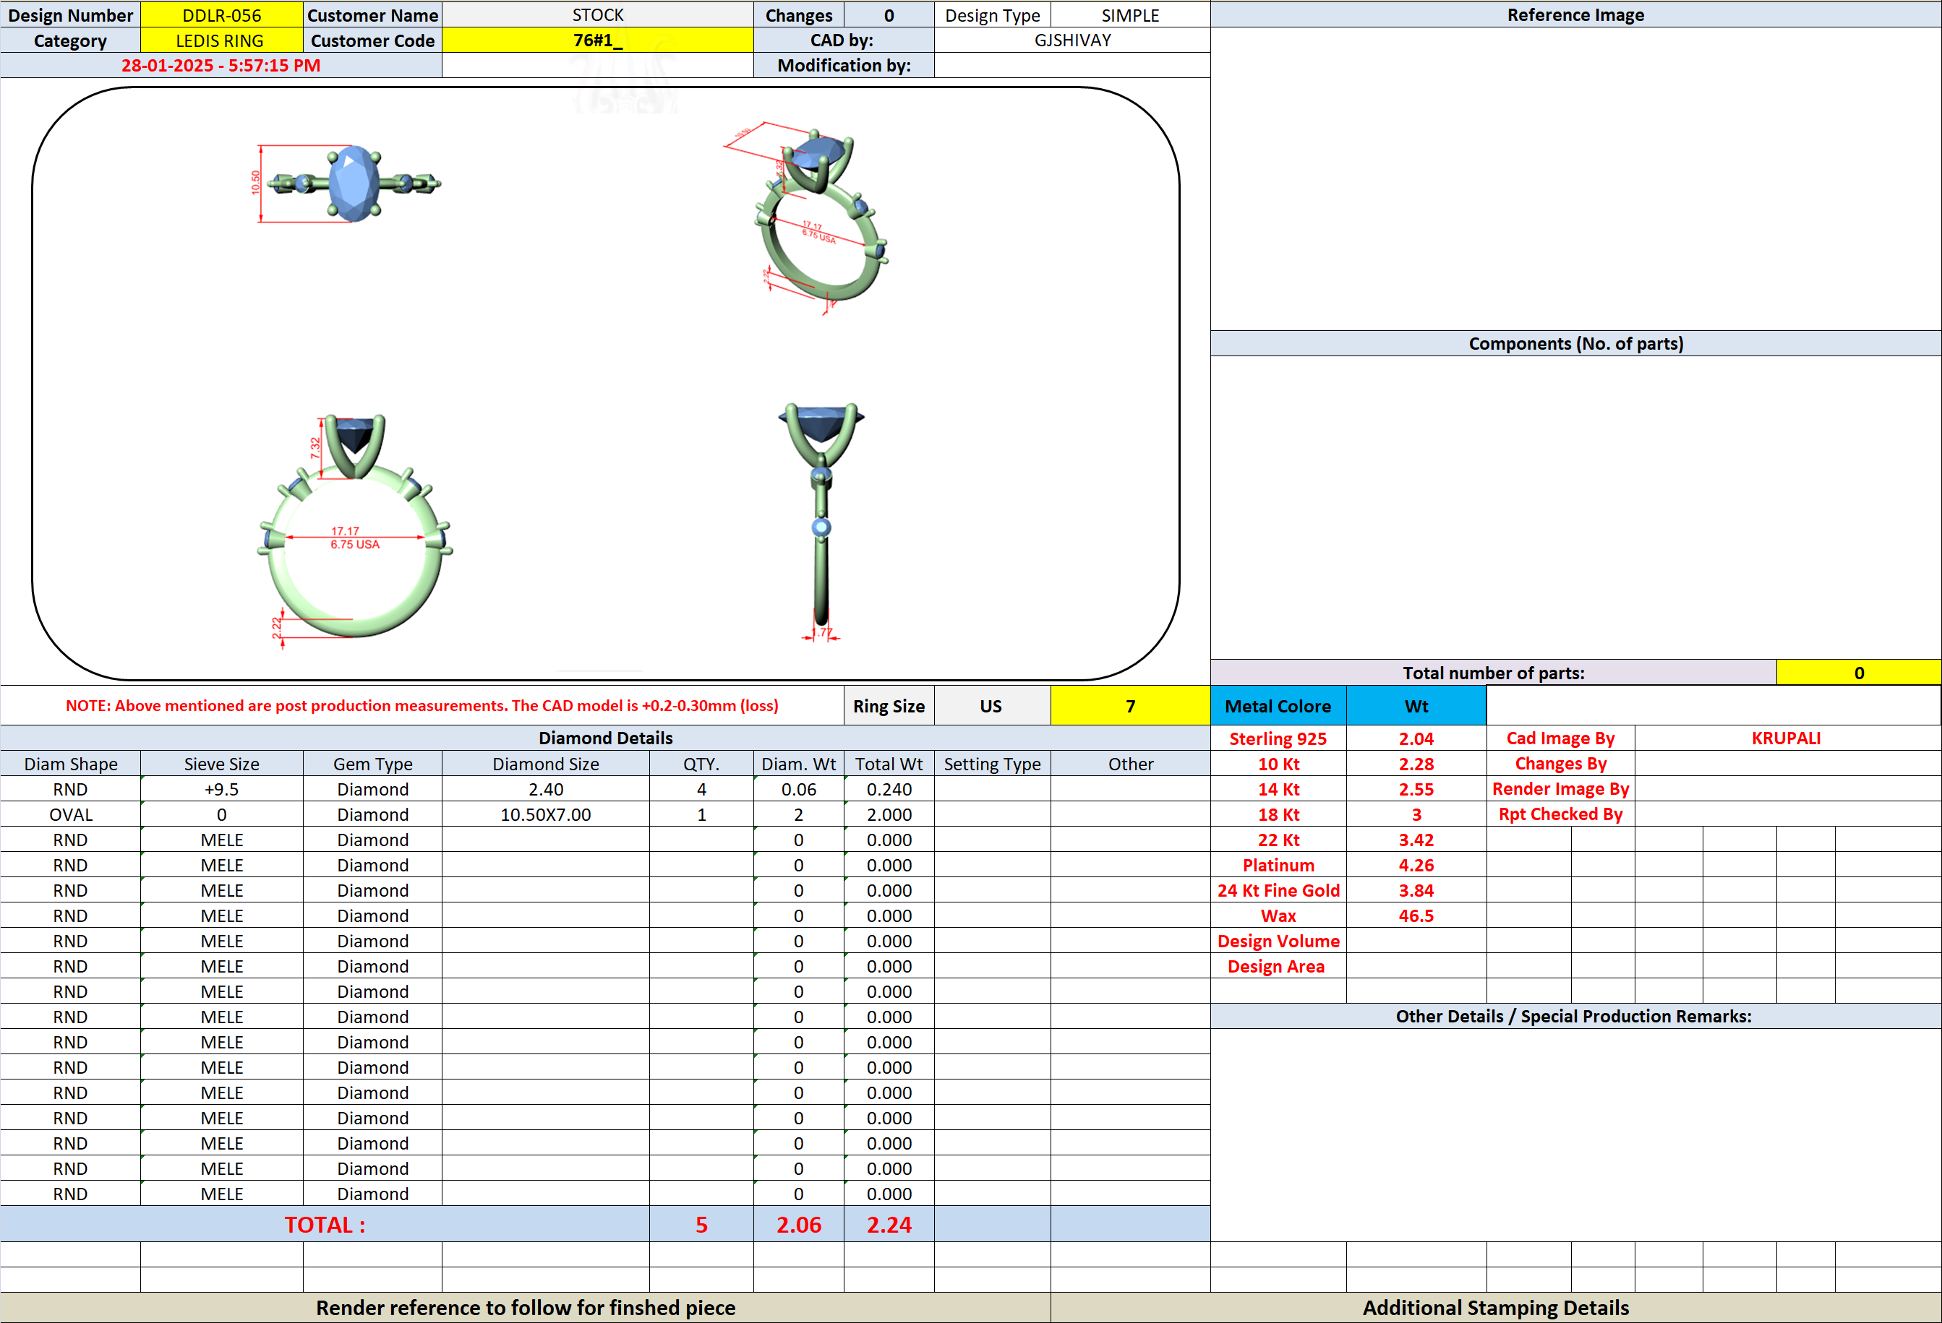Click the total quantity value 5
Screen dimensions: 1942x1323
coord(701,1225)
